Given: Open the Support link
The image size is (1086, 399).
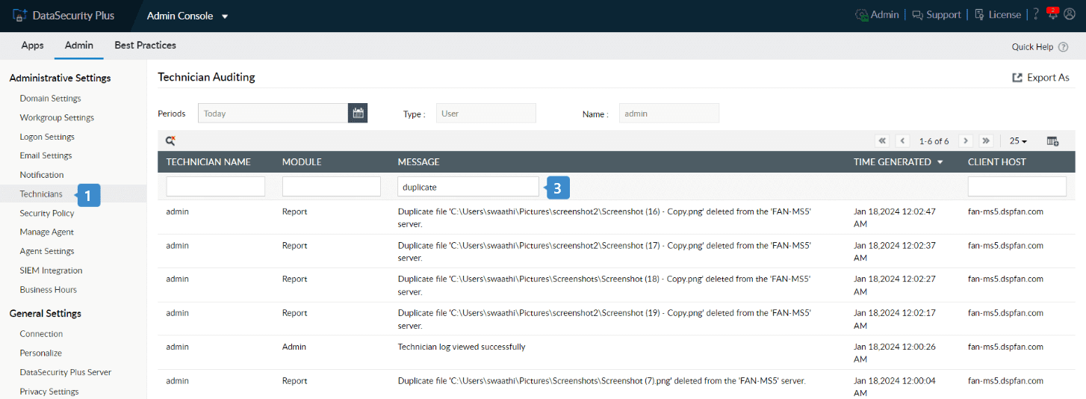Looking at the screenshot, I should coord(936,15).
